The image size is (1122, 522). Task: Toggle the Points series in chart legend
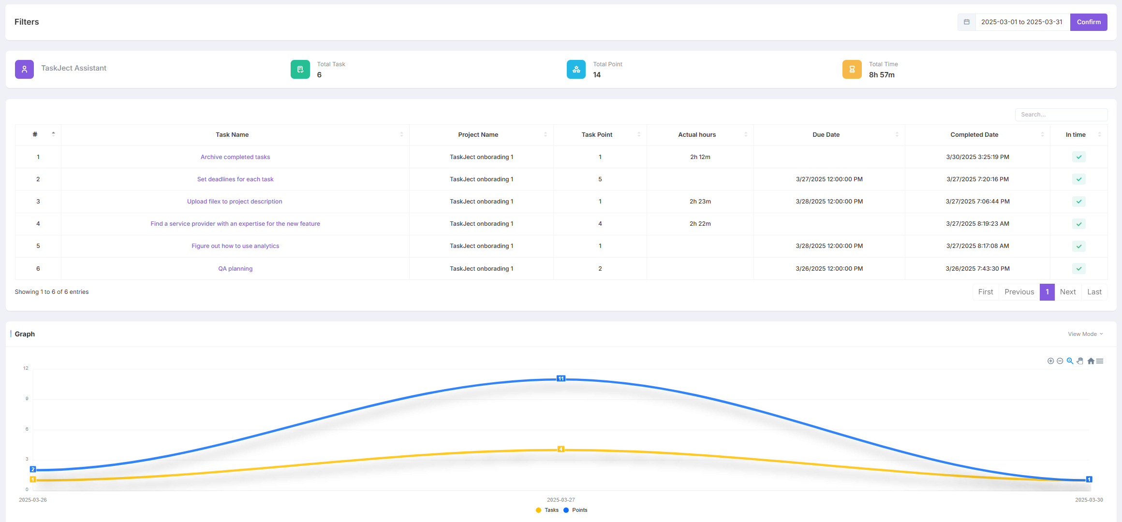(576, 510)
